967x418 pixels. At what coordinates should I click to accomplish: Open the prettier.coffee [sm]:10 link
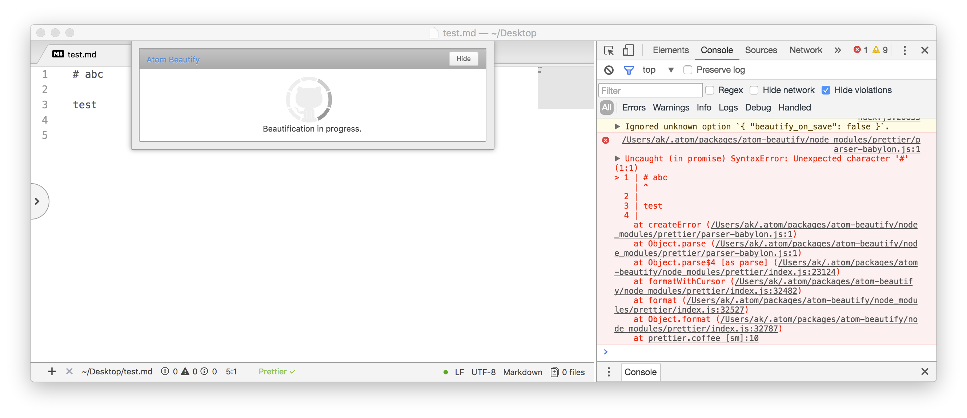[x=703, y=338]
